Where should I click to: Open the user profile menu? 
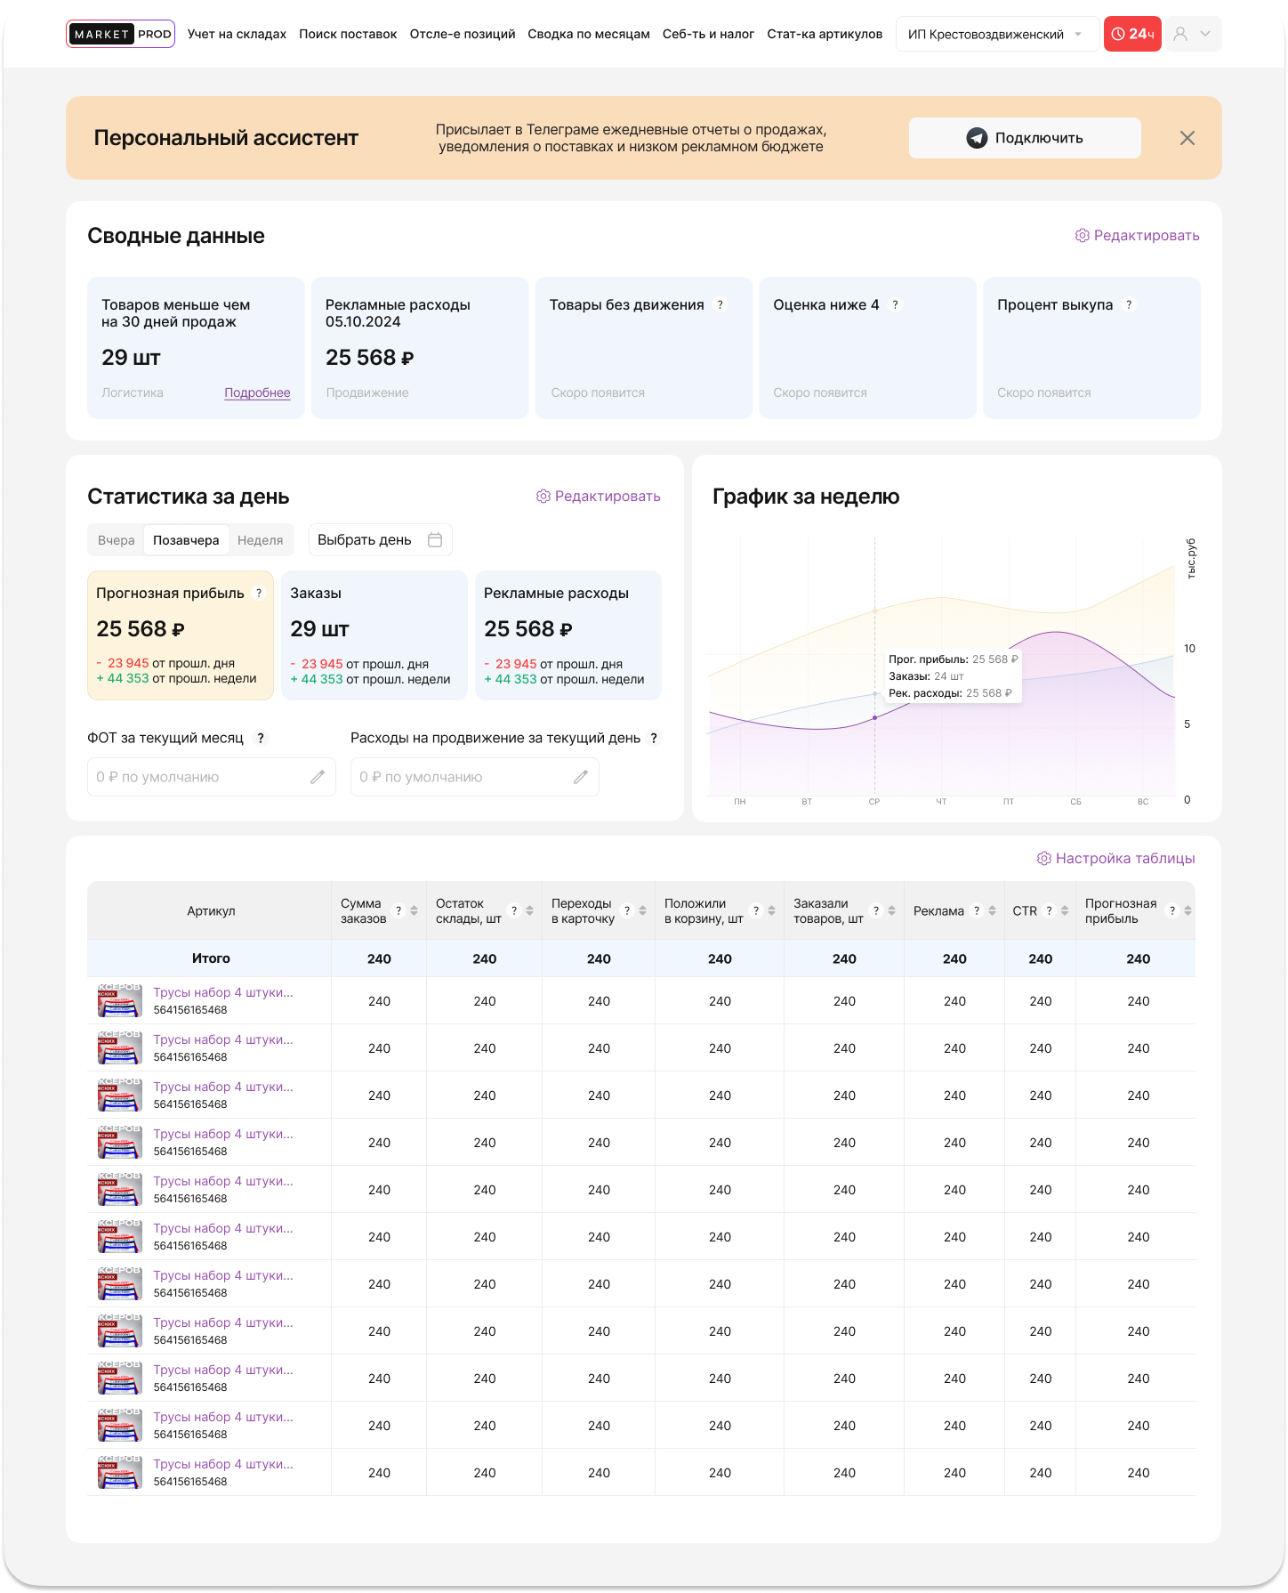pyautogui.click(x=1193, y=34)
